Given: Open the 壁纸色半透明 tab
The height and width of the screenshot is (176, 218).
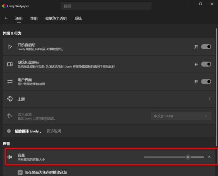Looking at the screenshot, I should 56,18.
